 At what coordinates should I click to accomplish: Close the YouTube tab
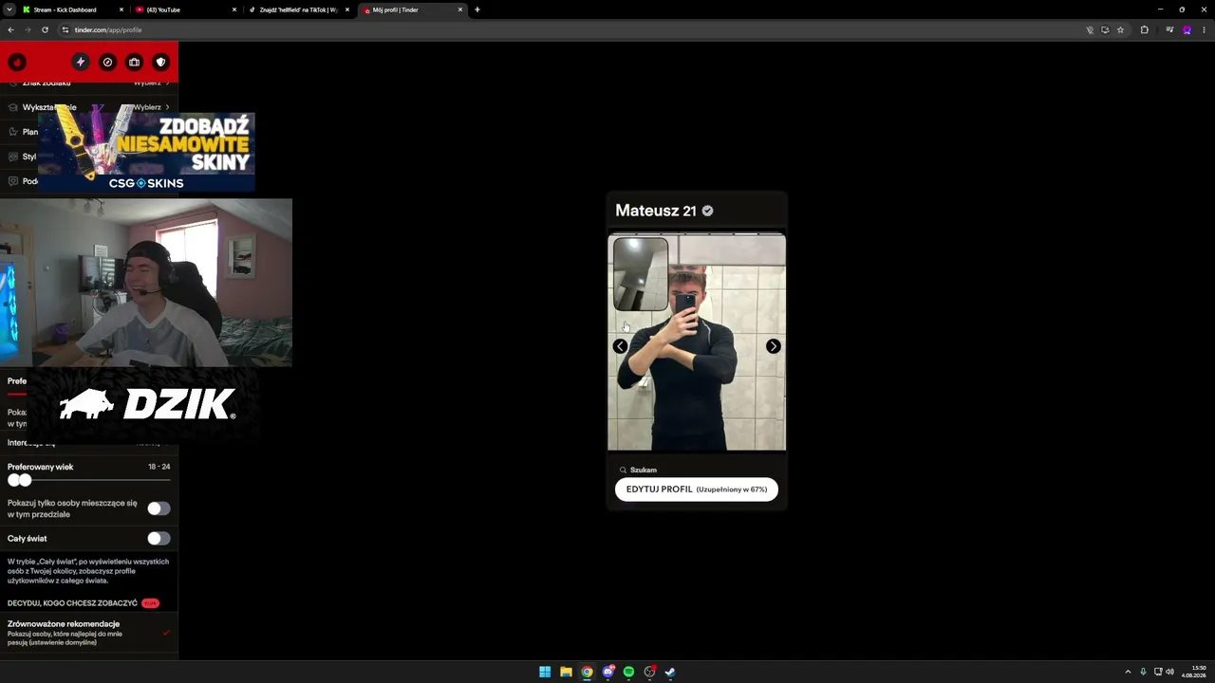[234, 9]
